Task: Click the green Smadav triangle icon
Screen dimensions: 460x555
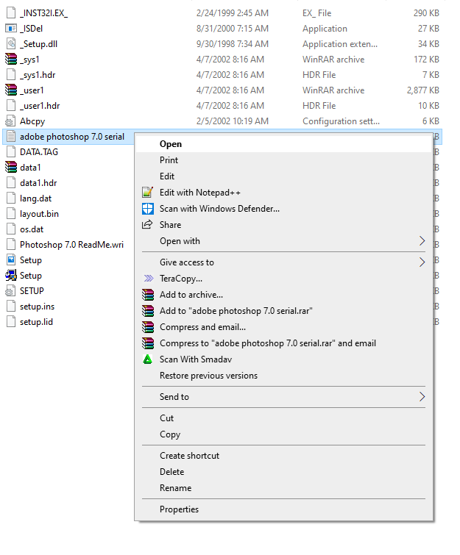Action: point(147,359)
